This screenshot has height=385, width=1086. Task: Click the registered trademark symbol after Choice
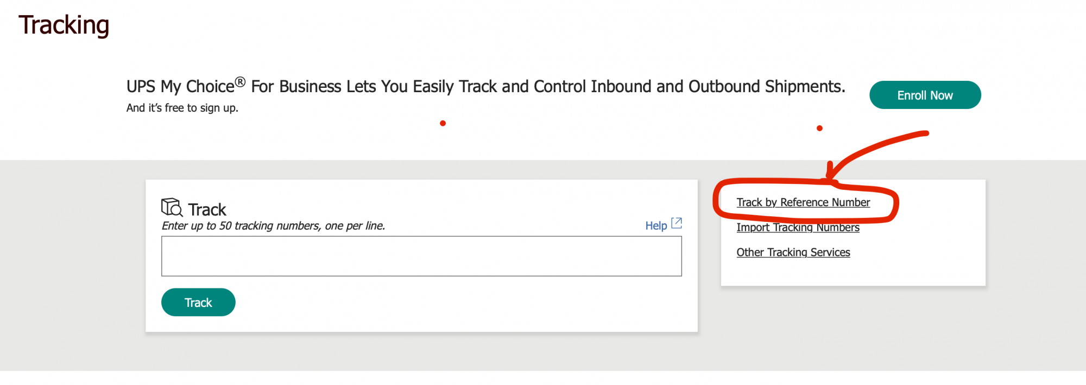pyautogui.click(x=240, y=82)
